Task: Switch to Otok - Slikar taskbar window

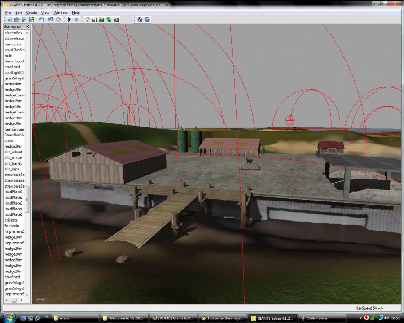Action: click(x=322, y=319)
